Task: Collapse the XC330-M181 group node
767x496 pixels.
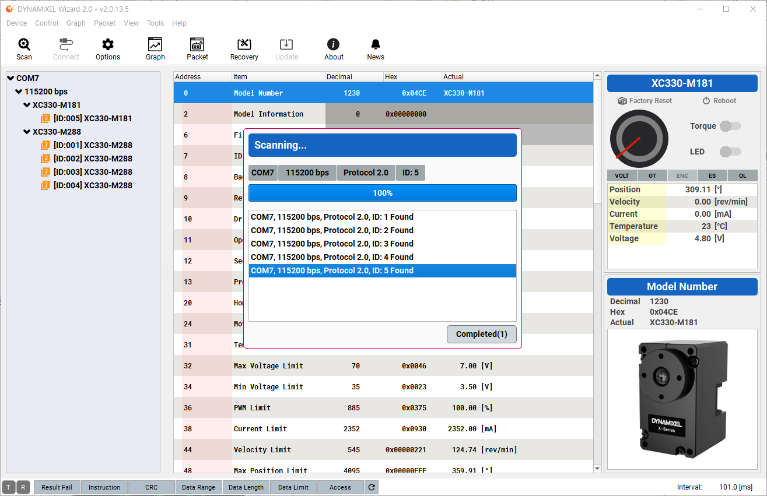Action: (x=27, y=105)
